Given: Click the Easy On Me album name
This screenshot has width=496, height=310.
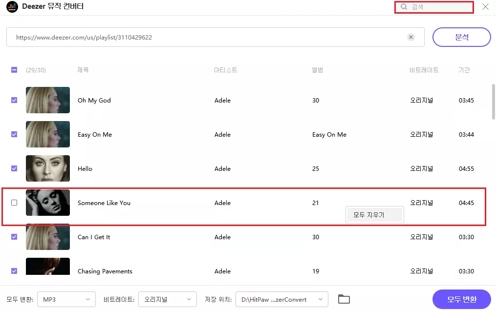Looking at the screenshot, I should tap(329, 135).
